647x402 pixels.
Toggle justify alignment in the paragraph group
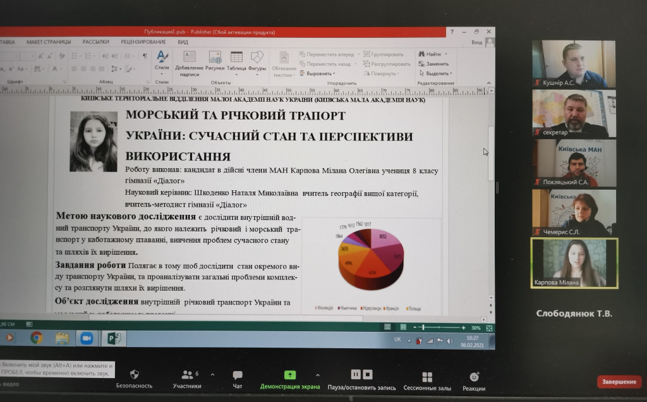point(102,69)
